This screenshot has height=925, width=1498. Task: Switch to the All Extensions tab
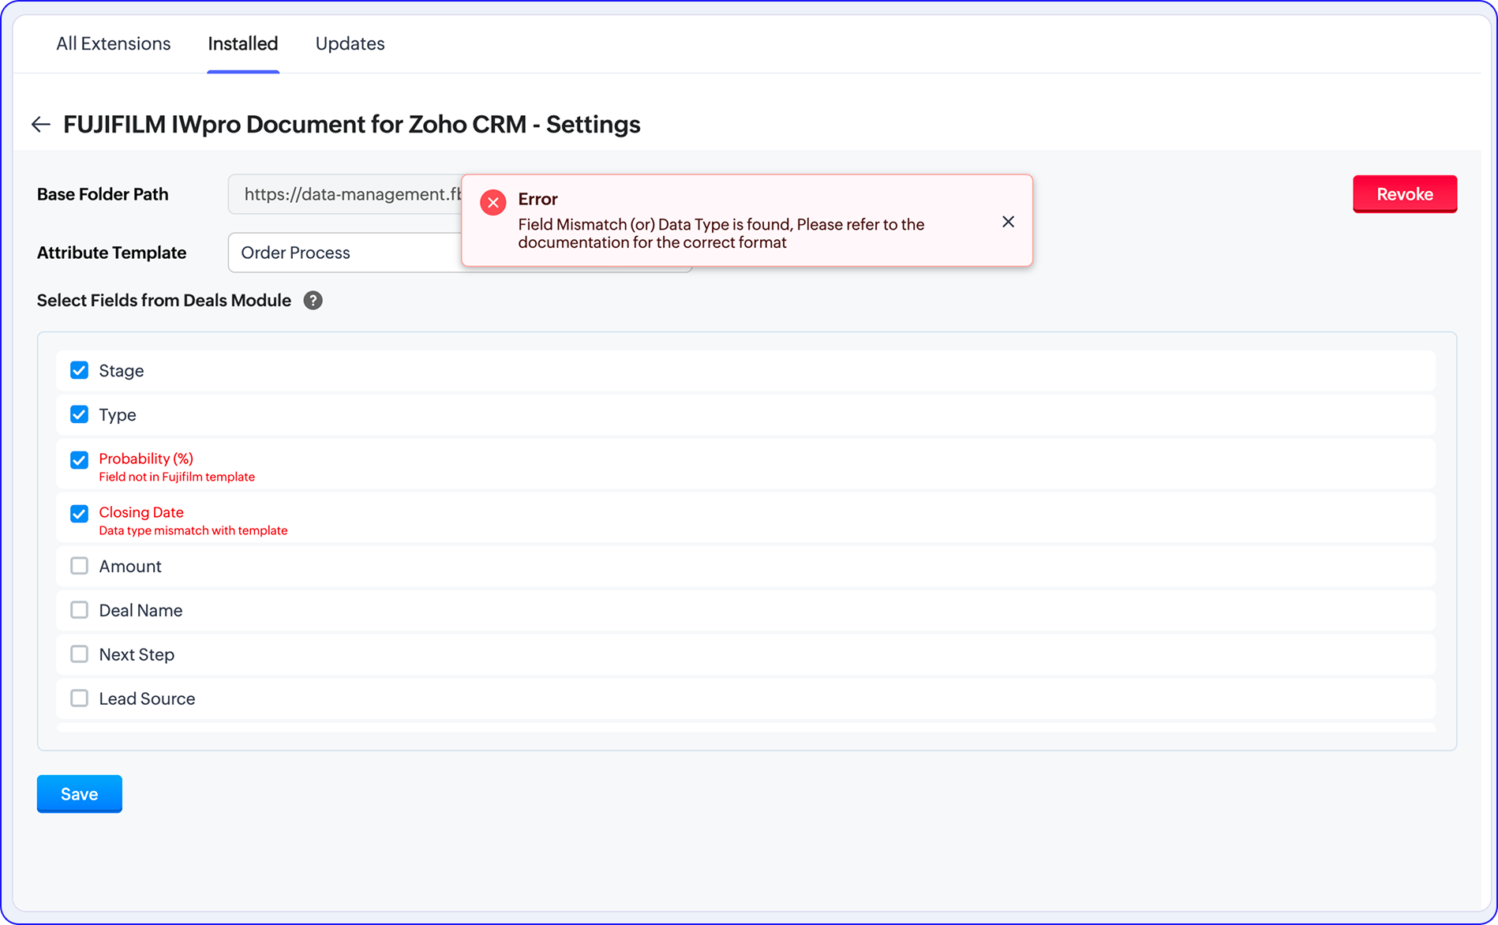coord(113,44)
